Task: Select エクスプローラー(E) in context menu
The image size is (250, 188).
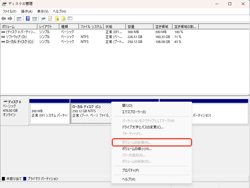Action: [134, 112]
